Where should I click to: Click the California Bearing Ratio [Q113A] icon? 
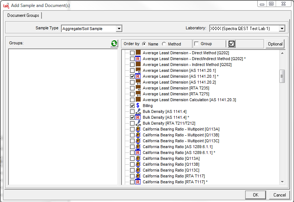(x=138, y=158)
